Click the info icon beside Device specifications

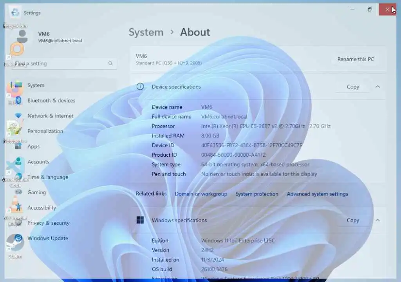tap(140, 87)
